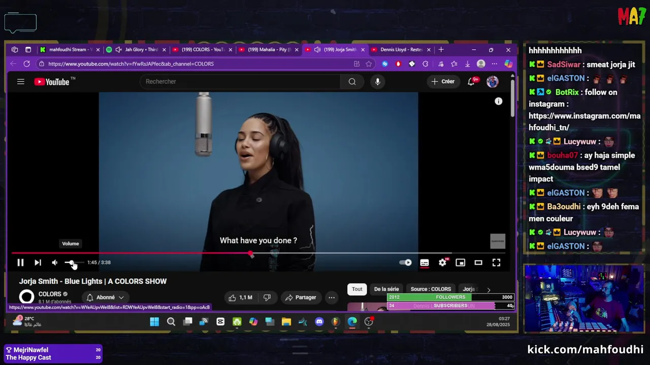650x365 pixels.
Task: Click the Partager share button
Action: (301, 298)
